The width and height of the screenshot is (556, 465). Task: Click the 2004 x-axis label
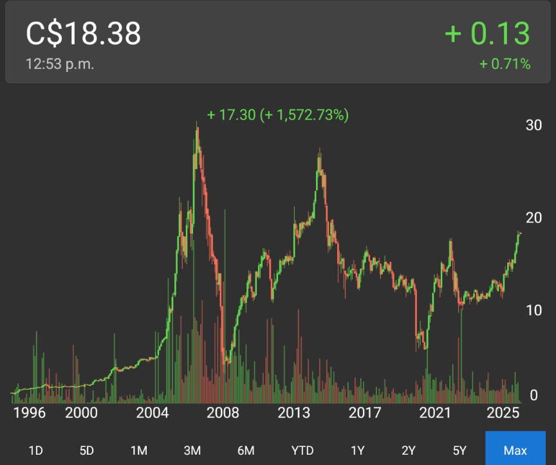click(x=153, y=413)
